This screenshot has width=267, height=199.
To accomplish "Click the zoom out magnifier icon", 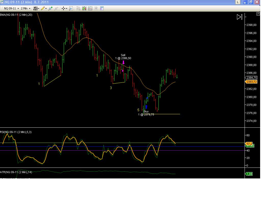I will tap(56, 8).
